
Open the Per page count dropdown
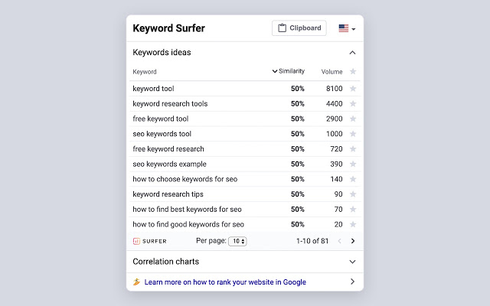point(237,241)
